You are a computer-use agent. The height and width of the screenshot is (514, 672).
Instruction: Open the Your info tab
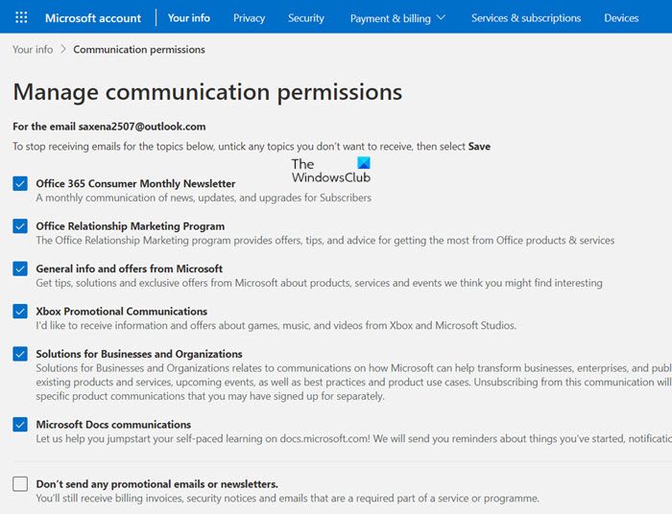188,17
